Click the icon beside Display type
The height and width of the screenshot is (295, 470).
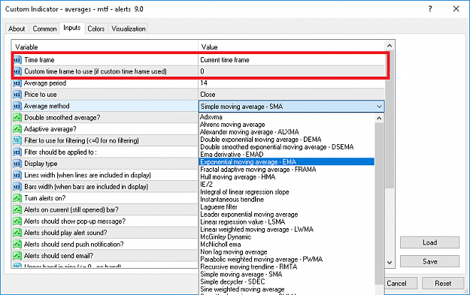pos(17,164)
